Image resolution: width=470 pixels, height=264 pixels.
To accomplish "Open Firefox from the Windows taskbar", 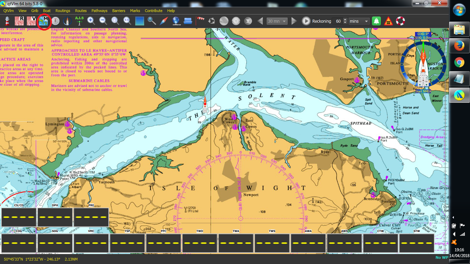I will (459, 46).
